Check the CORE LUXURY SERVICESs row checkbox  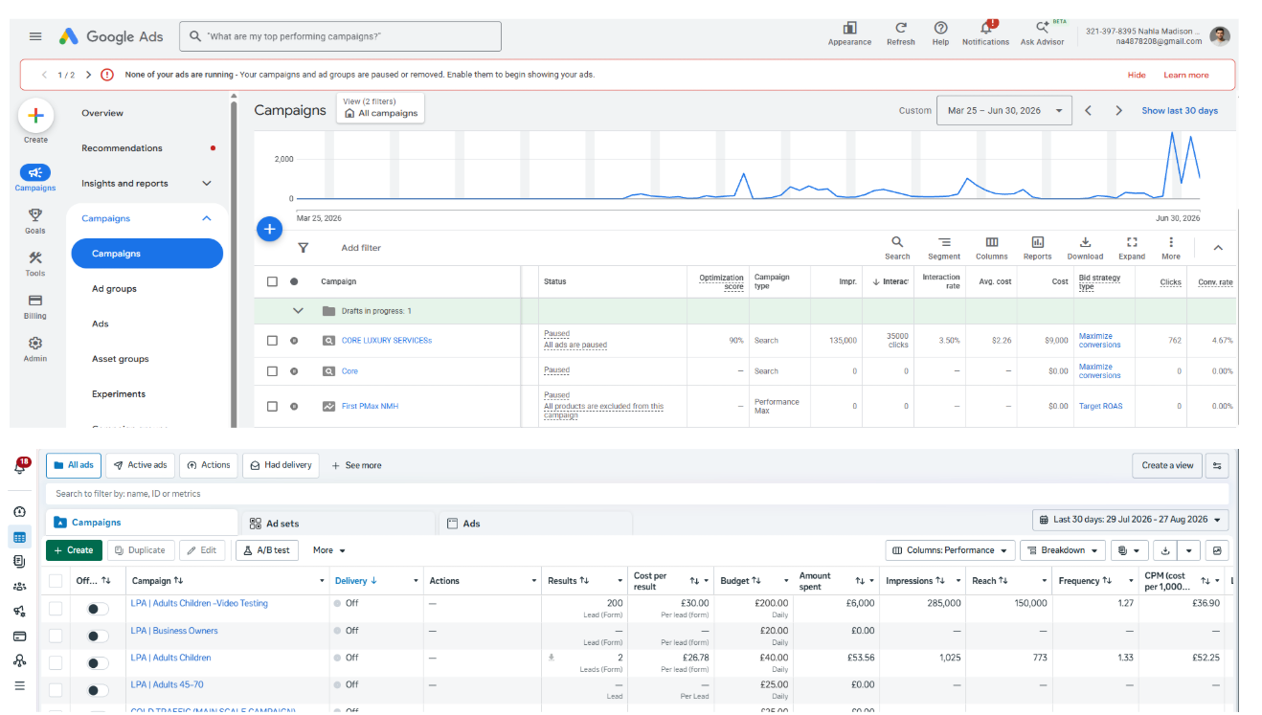(272, 341)
